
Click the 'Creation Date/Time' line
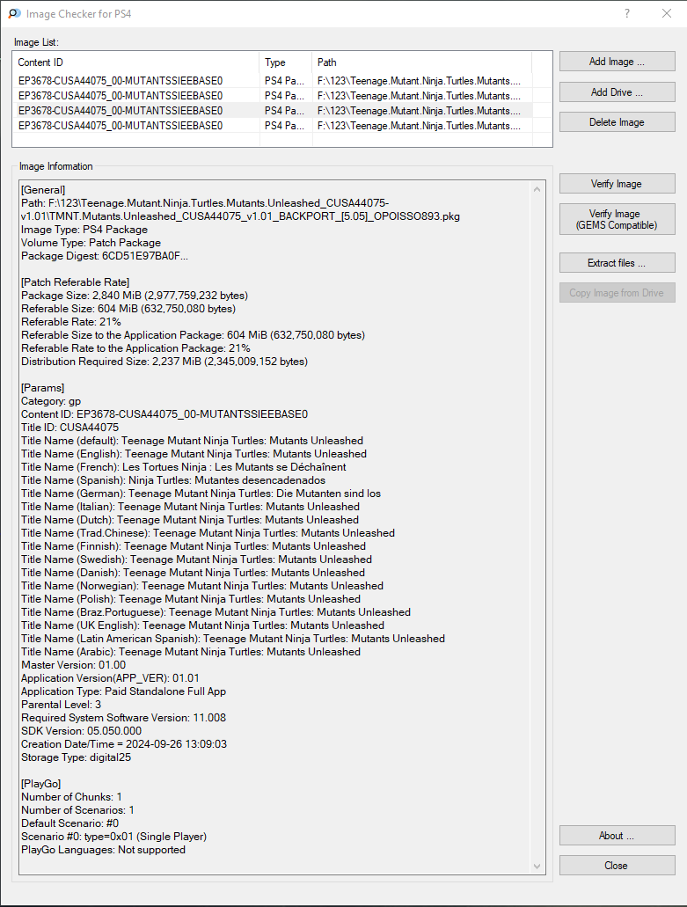[124, 744]
